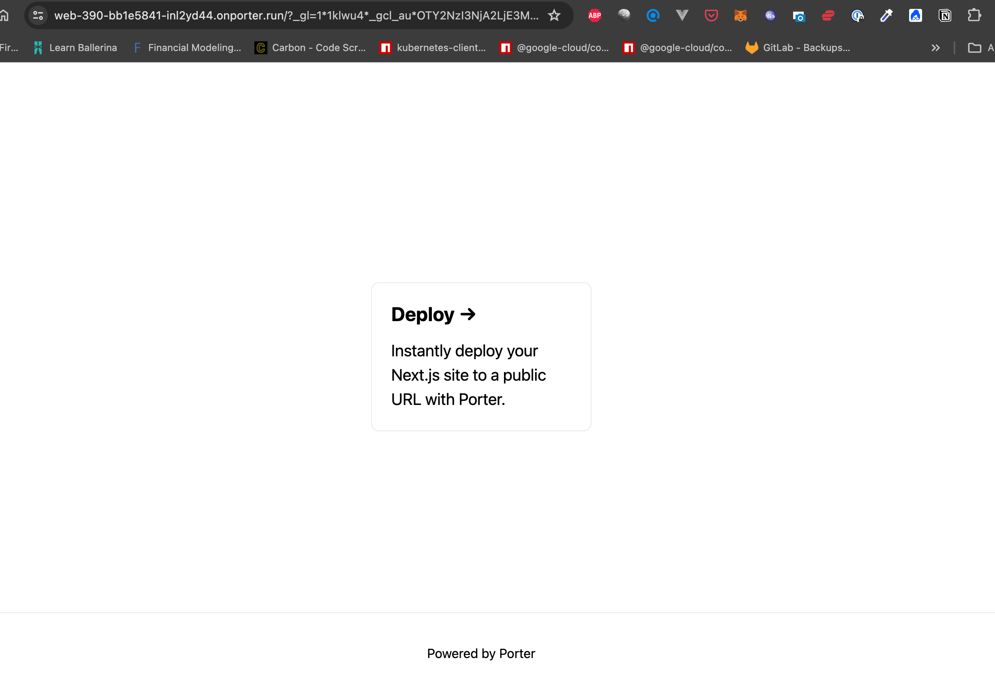
Task: Click the Powered by Porter footer link
Action: click(481, 653)
